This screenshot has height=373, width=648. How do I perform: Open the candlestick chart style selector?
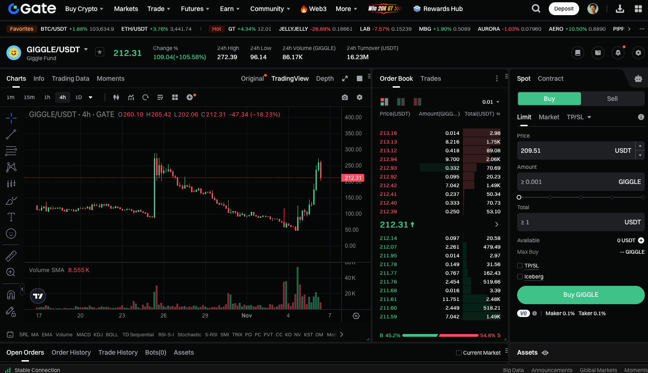click(x=116, y=97)
